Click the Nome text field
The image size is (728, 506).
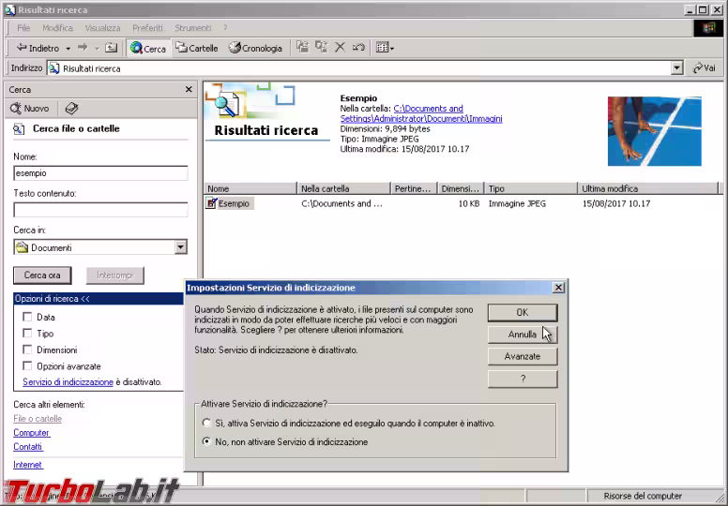[x=100, y=173]
